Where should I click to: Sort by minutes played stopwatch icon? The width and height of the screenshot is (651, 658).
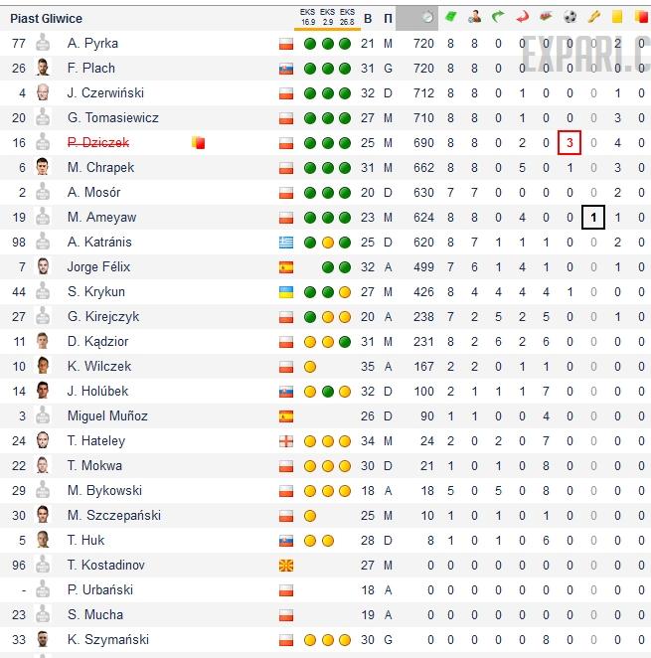[x=426, y=17]
